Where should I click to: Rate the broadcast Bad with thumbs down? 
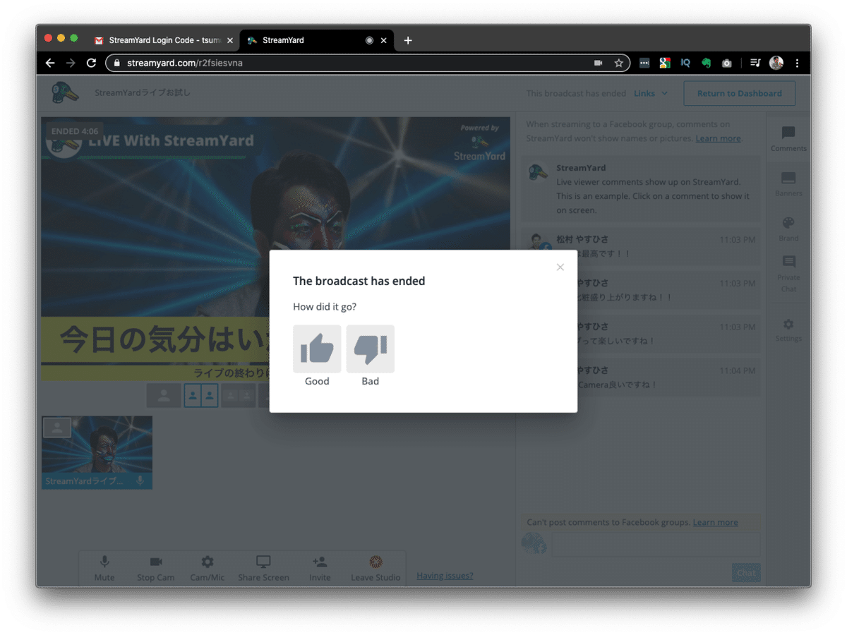coord(371,349)
